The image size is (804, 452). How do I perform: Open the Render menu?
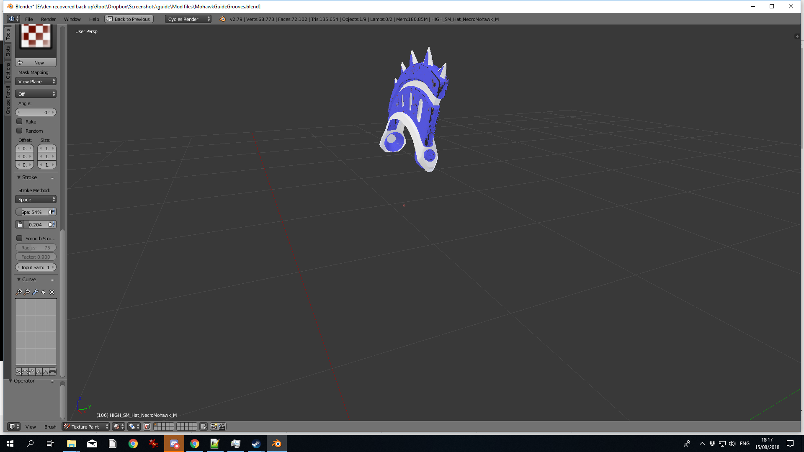[x=48, y=19]
